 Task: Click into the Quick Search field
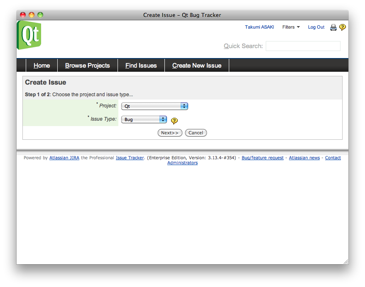click(303, 46)
